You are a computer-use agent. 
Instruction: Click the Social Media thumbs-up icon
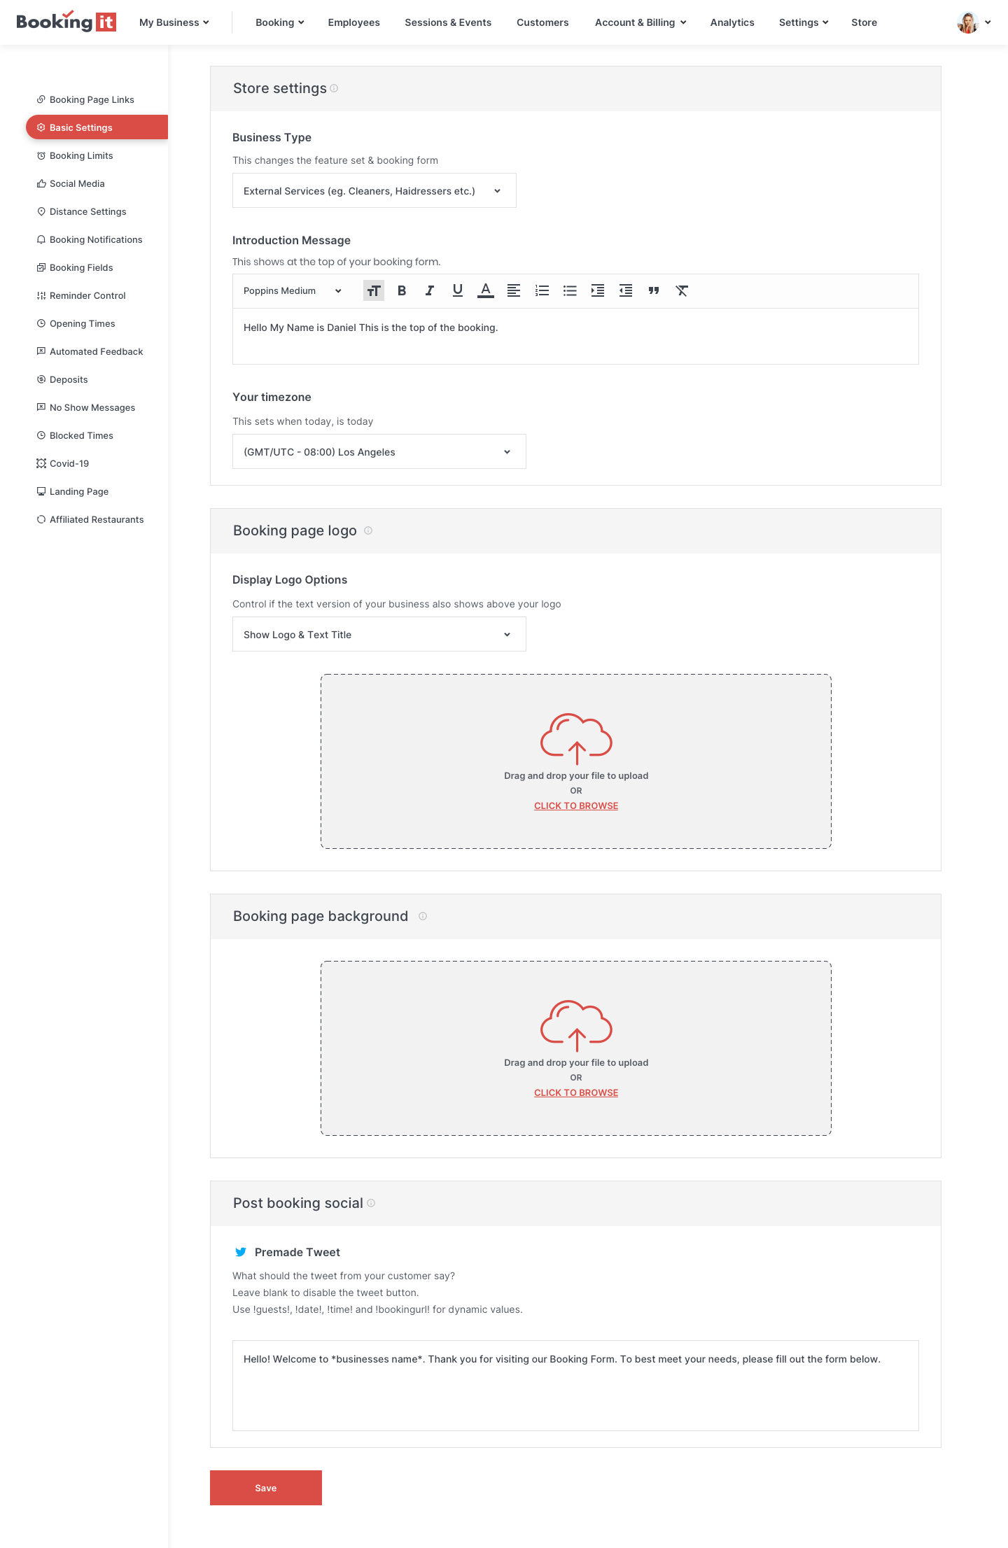41,183
